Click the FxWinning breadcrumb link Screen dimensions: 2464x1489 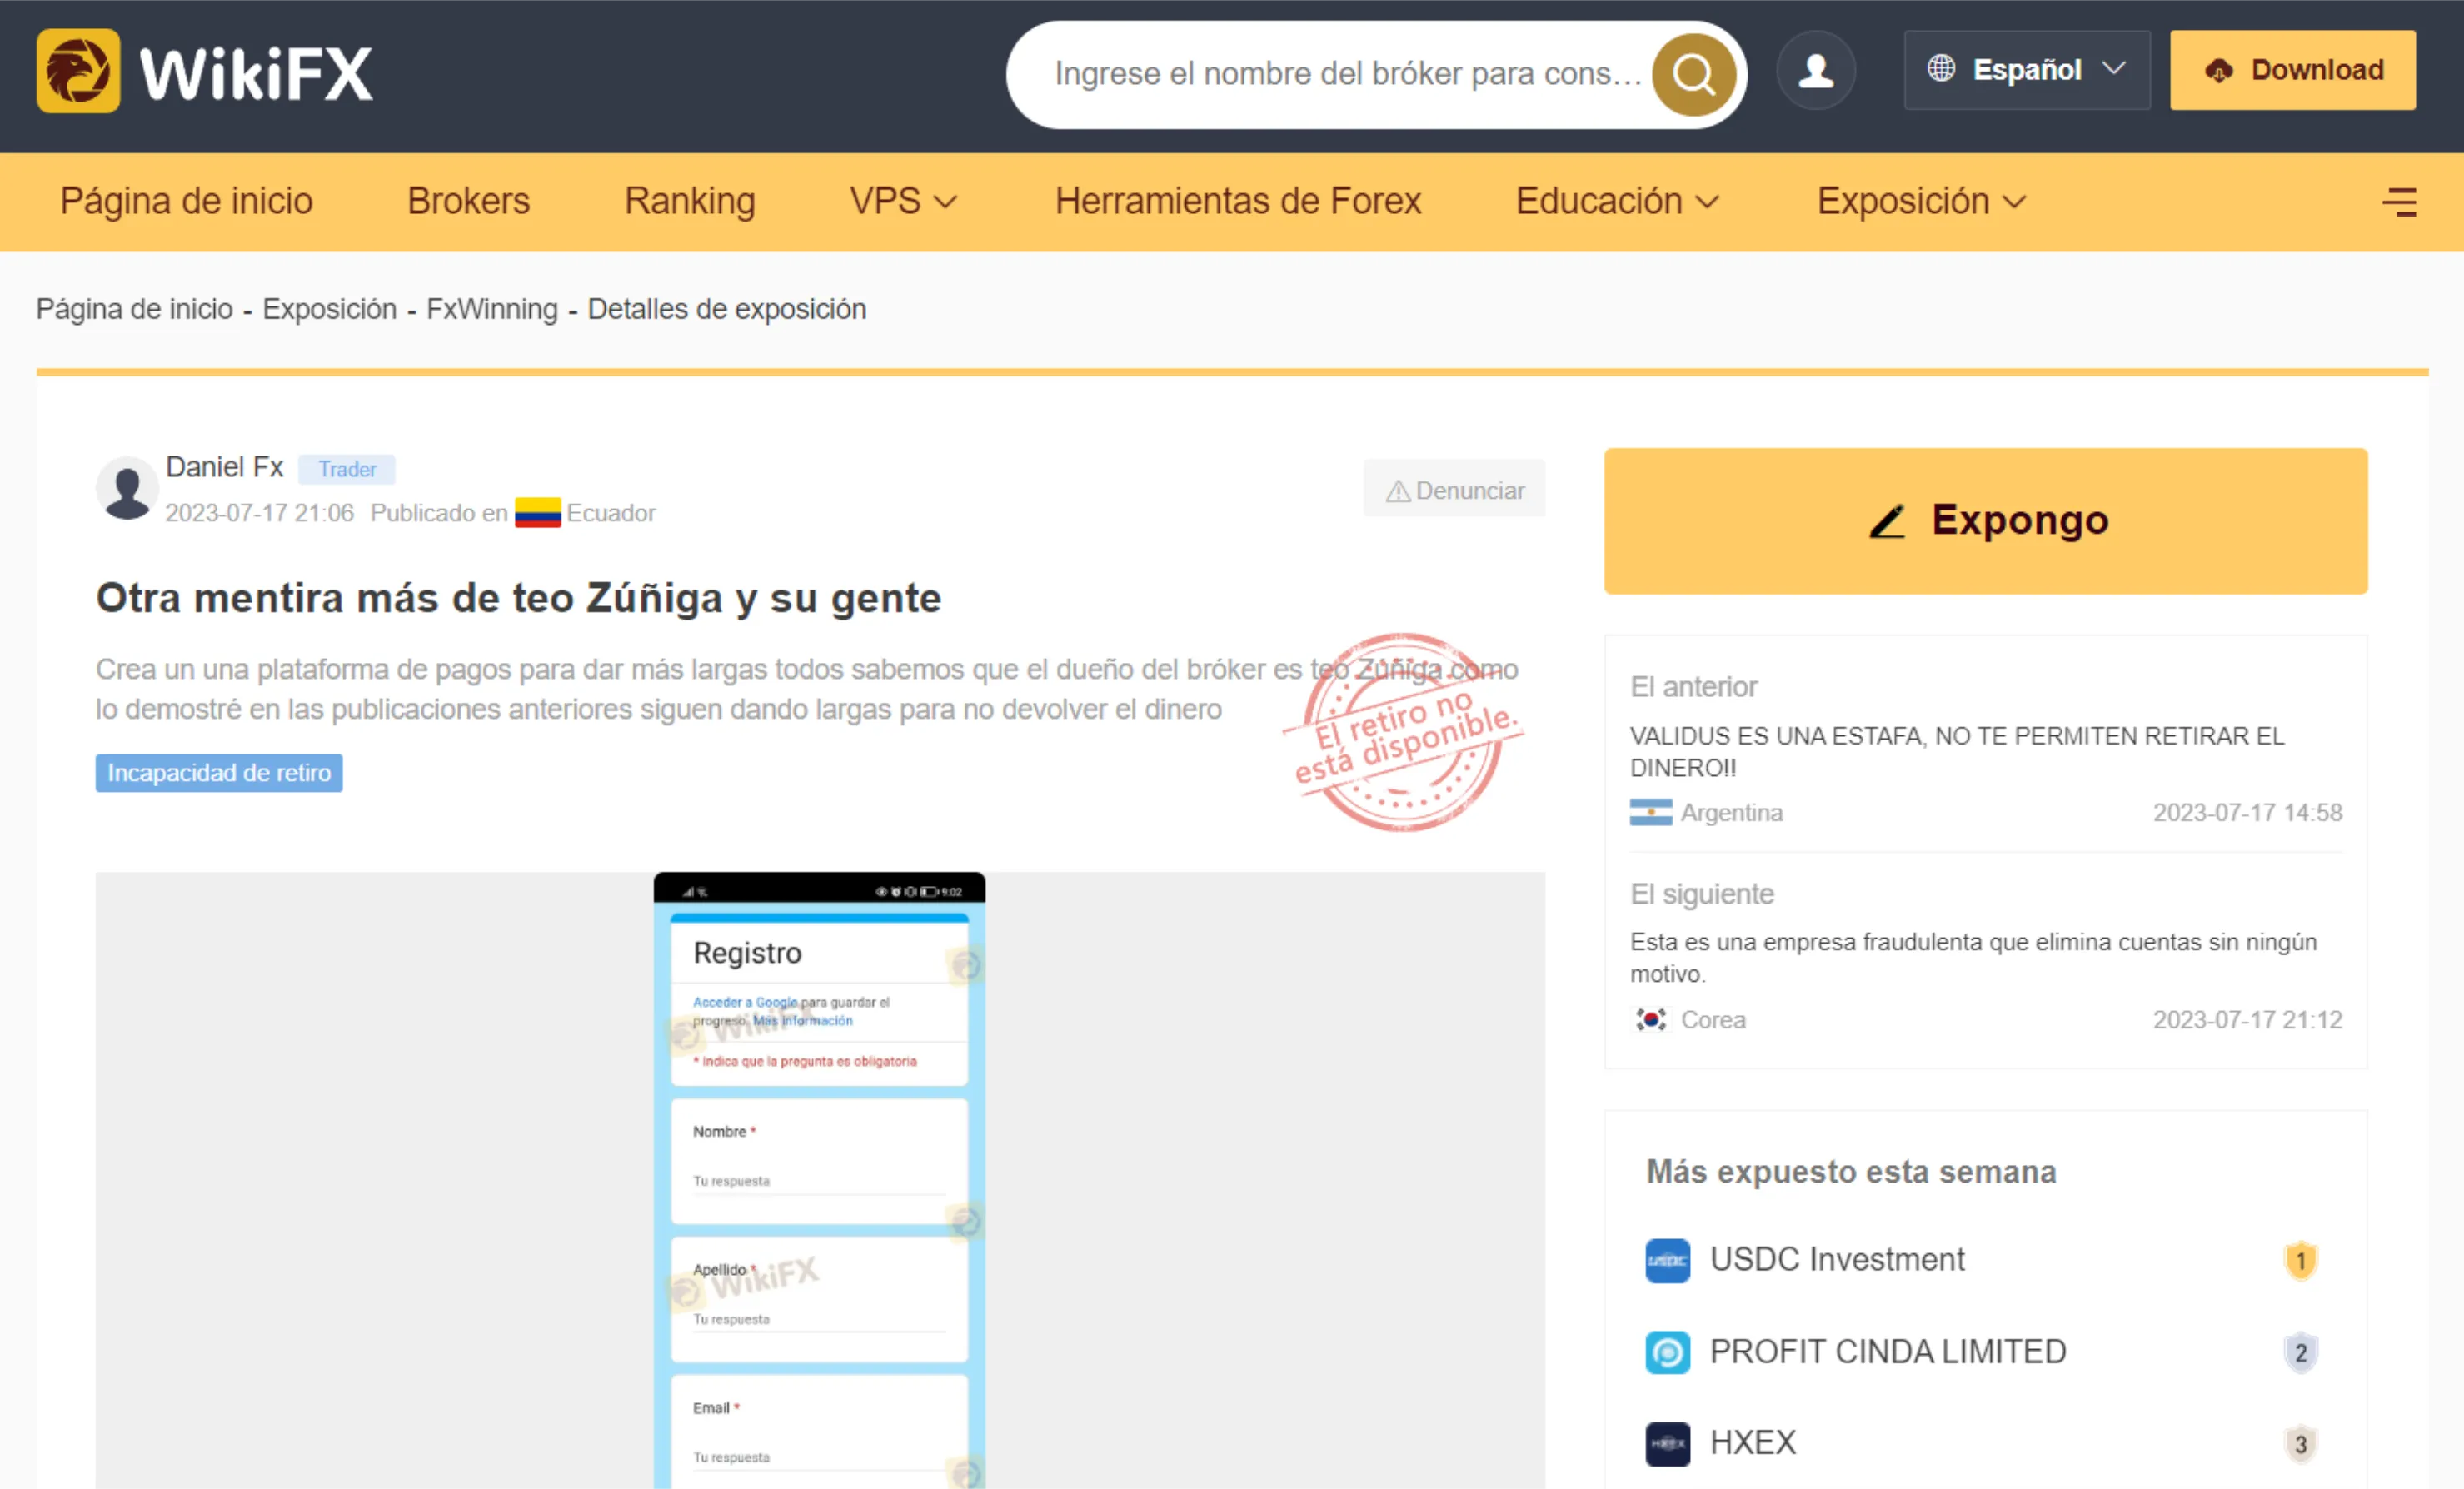click(492, 309)
